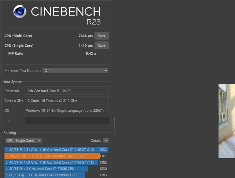Viewport: 235px width, 178px height.
Task: Select the Core i9-9880H ranking entry
Action: [x=45, y=175]
